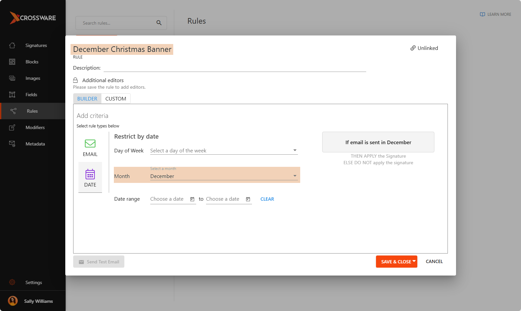
Task: Switch to the CUSTOM tab
Action: [115, 99]
